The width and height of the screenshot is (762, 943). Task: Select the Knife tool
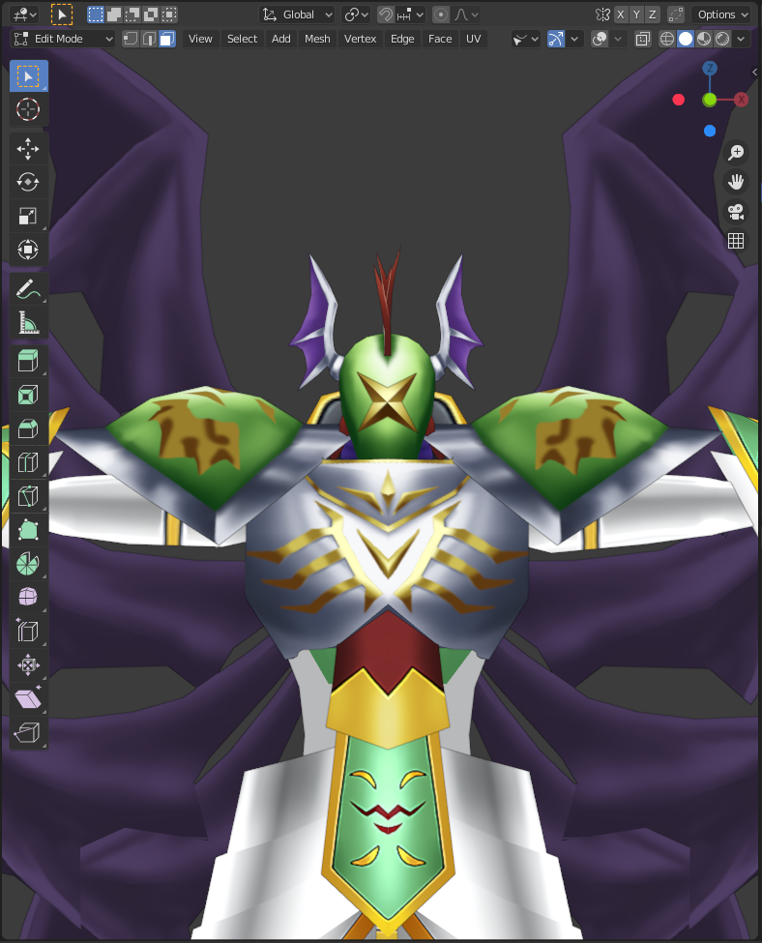coord(28,496)
